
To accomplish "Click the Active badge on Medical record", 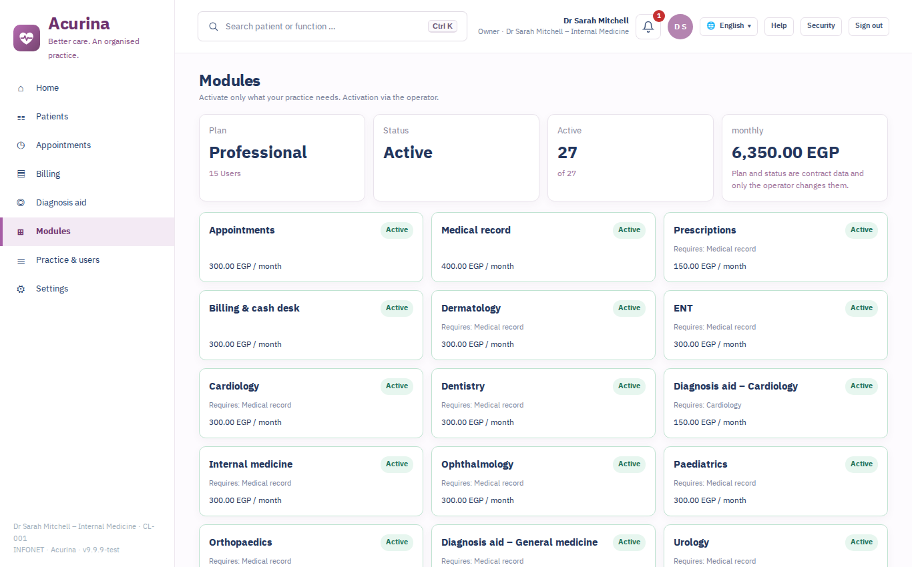I will 629,230.
